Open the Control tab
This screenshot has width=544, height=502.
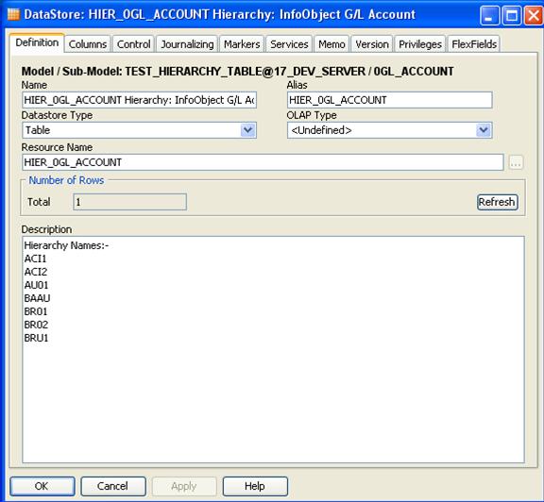click(x=133, y=44)
